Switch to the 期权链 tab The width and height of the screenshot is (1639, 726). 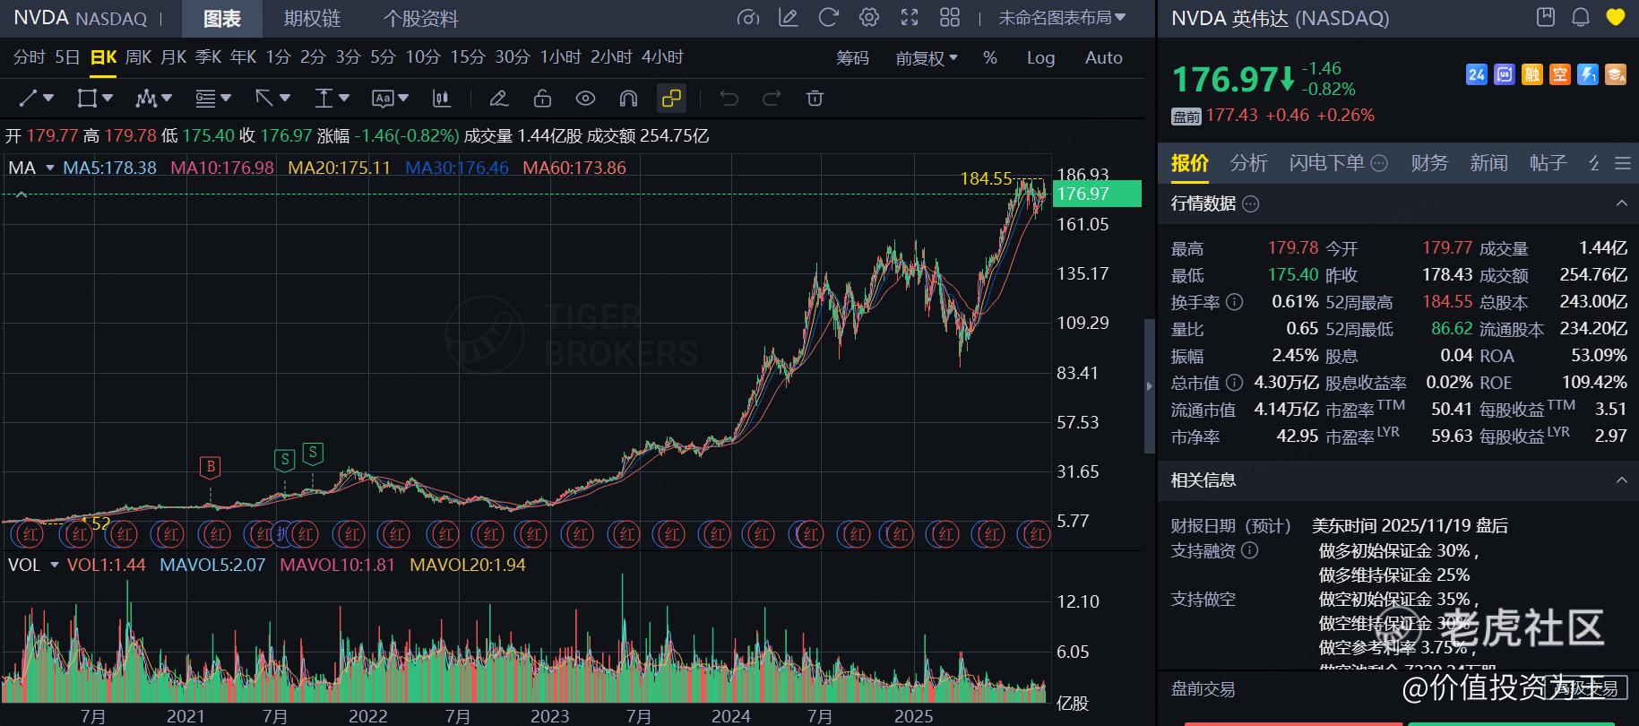coord(313,18)
